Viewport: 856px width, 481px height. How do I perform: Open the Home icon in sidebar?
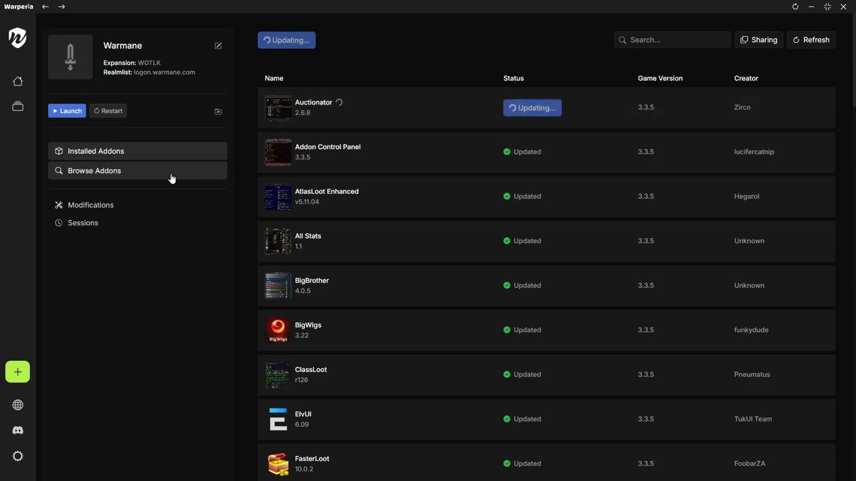[x=17, y=82]
